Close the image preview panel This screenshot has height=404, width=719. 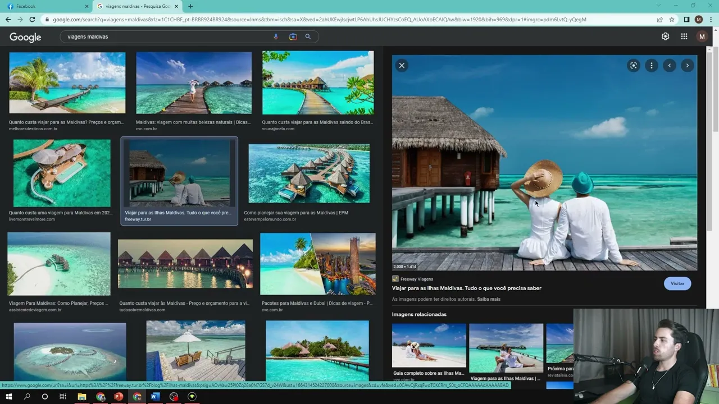[402, 66]
